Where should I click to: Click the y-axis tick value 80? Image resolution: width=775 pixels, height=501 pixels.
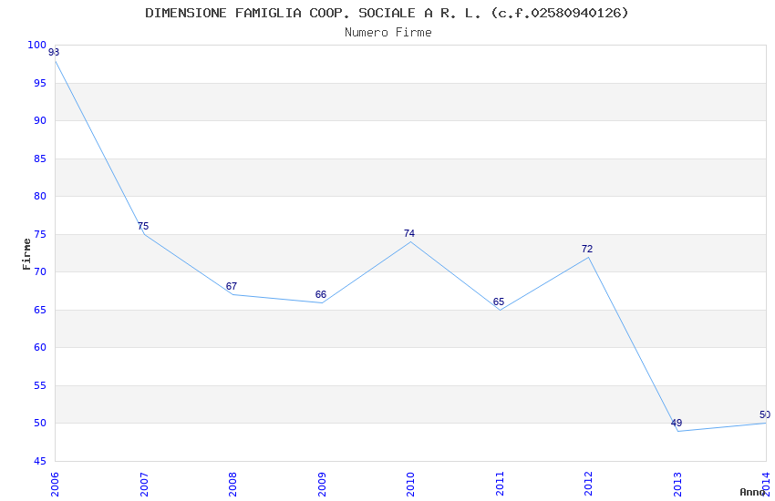tap(40, 196)
